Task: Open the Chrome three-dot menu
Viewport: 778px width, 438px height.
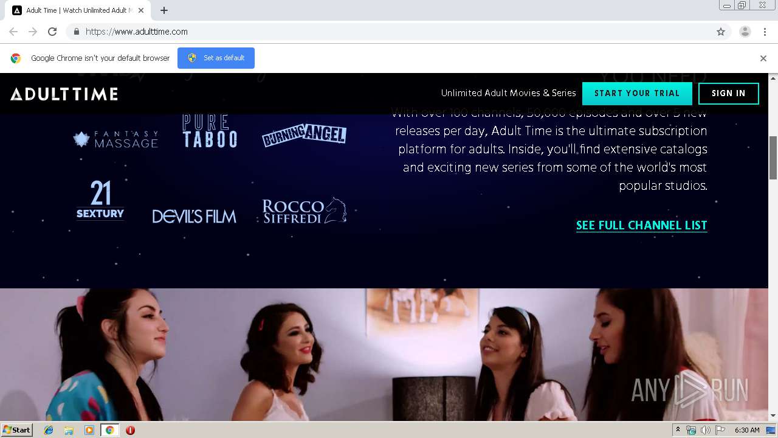Action: point(765,32)
